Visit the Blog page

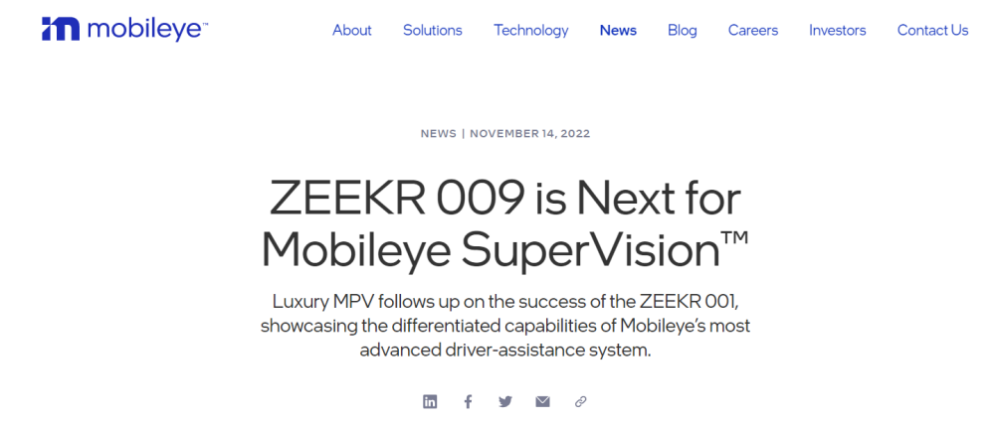point(683,31)
